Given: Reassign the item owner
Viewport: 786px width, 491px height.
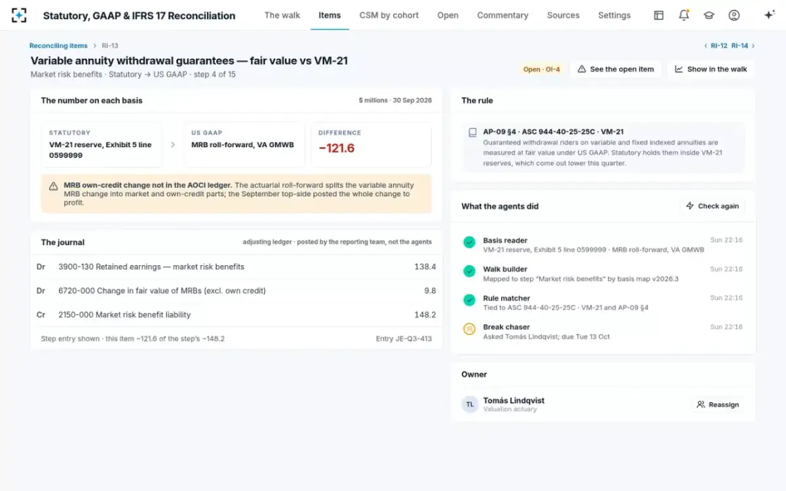Looking at the screenshot, I should coord(717,405).
